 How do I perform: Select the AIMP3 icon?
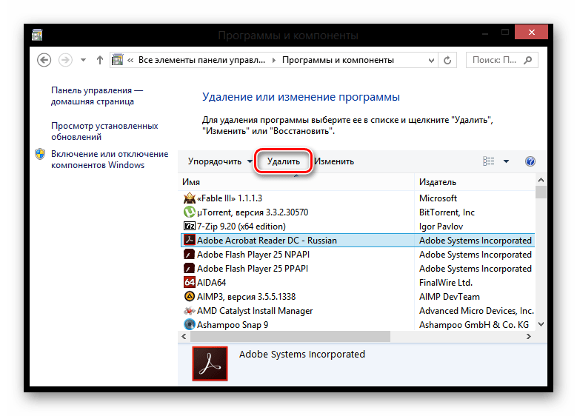pos(189,296)
